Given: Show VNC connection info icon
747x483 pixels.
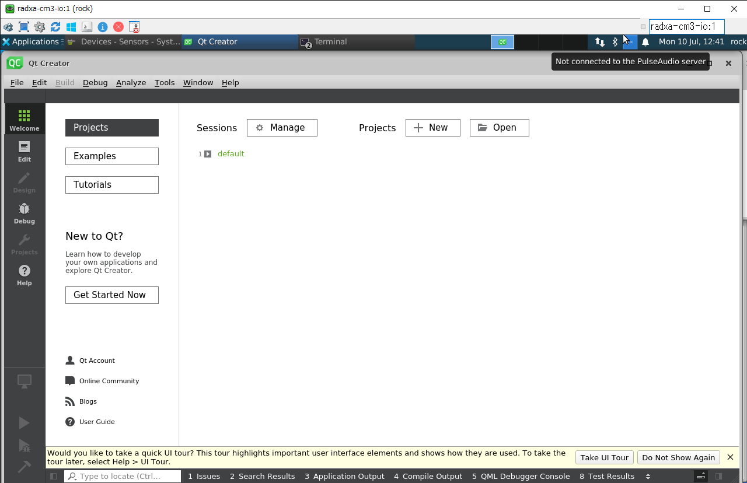Looking at the screenshot, I should click(x=103, y=27).
